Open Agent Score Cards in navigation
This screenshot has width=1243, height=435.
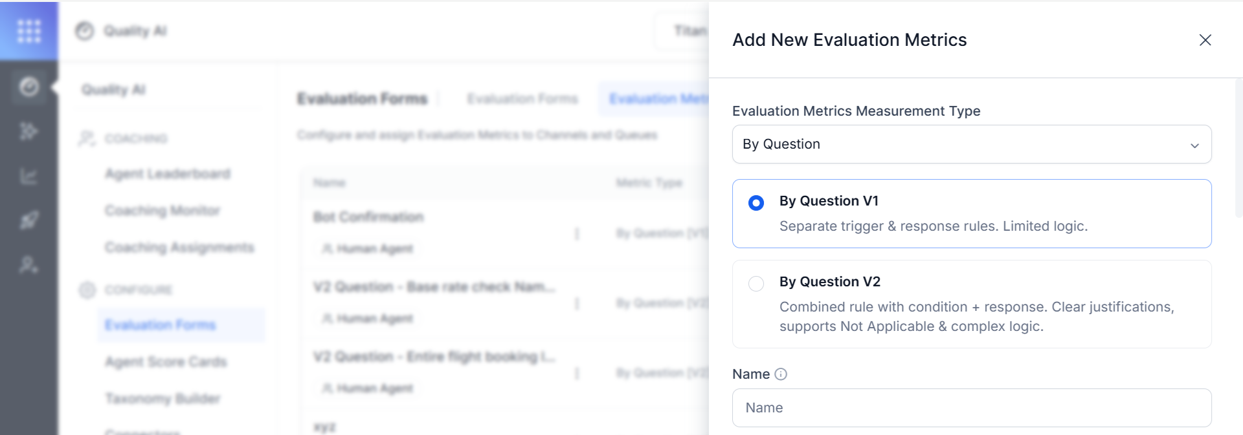(166, 362)
